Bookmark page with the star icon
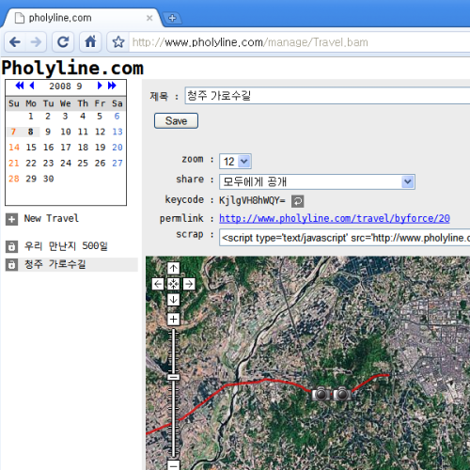 coord(118,41)
